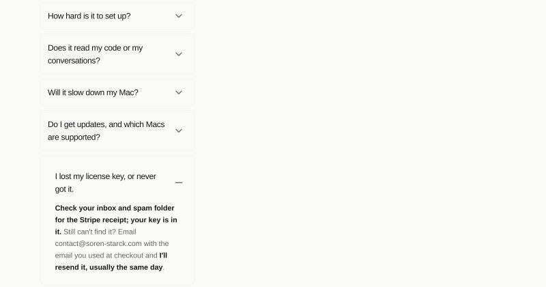Image resolution: width=546 pixels, height=287 pixels.
Task: Click the "conversations?" word in the second question
Action: click(74, 61)
